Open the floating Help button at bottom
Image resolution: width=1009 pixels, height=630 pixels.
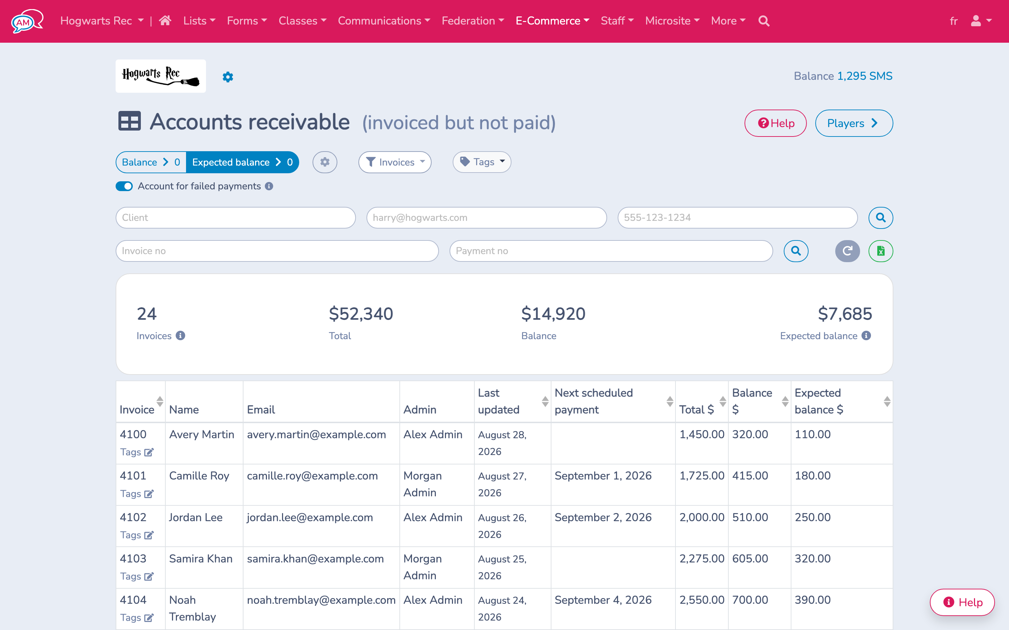click(962, 602)
